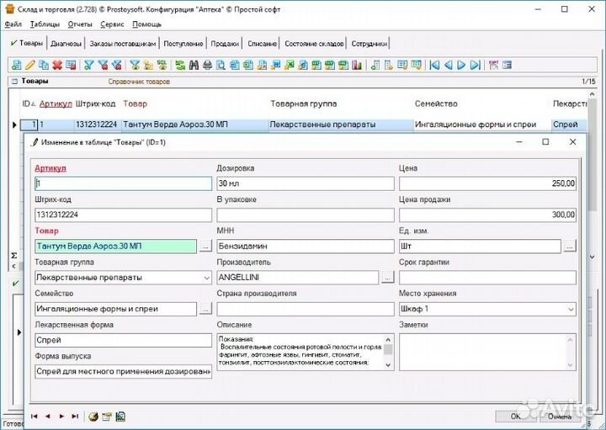Click the funnel filter icon in toolbar
Image resolution: width=606 pixels, height=430 pixels.
(88, 65)
